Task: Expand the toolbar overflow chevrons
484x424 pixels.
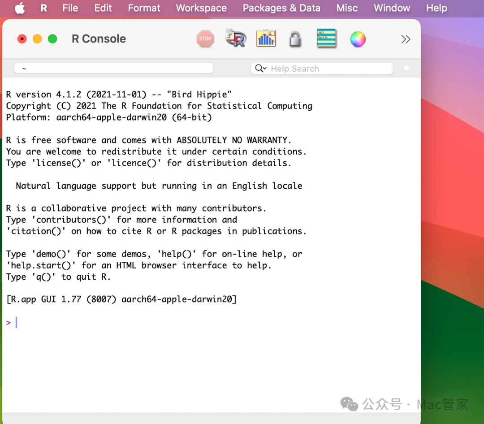Action: pos(406,39)
